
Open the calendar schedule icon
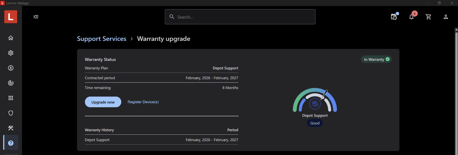(x=394, y=16)
